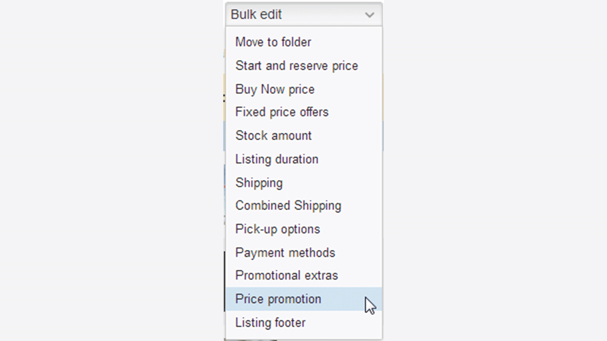Open Fixed price offers
607x341 pixels.
(282, 112)
